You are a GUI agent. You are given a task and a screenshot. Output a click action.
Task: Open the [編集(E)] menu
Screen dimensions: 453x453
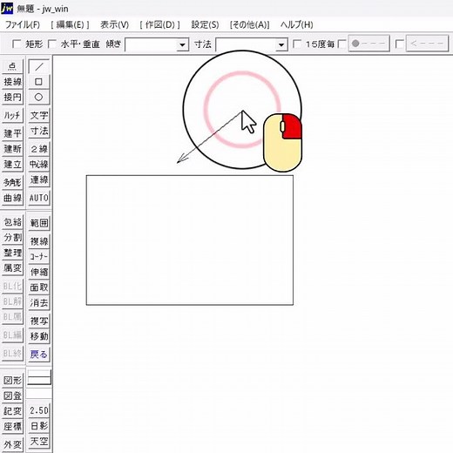(70, 24)
